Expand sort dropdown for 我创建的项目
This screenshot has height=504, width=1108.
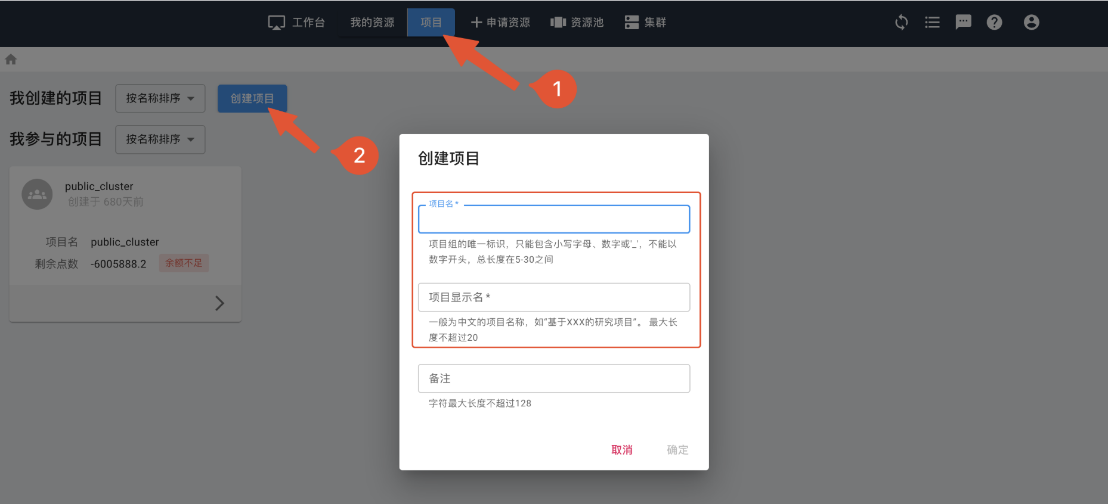pyautogui.click(x=160, y=98)
